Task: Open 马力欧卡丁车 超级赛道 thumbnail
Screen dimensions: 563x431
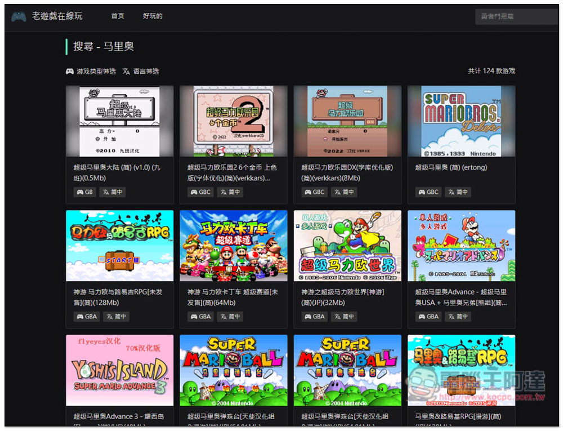Action: pyautogui.click(x=234, y=246)
